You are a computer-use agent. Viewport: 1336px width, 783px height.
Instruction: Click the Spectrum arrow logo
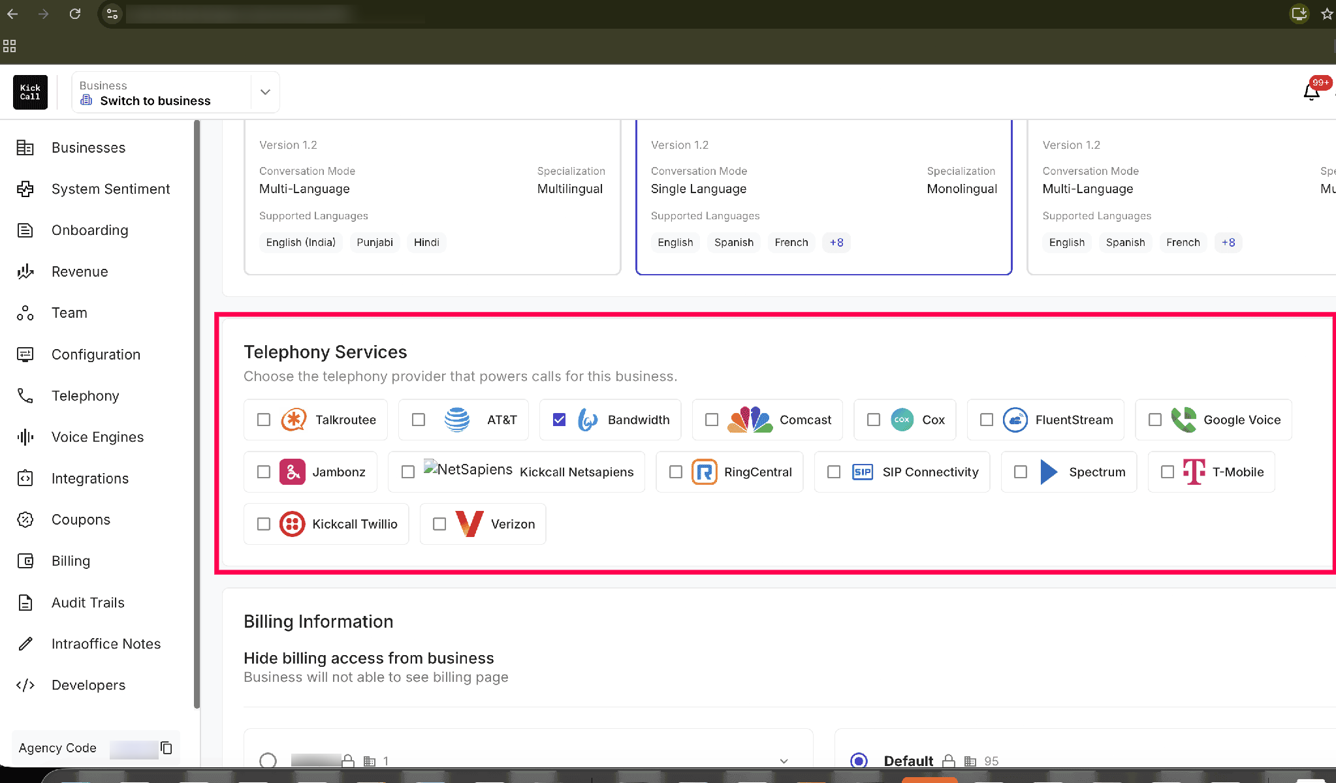(x=1049, y=472)
